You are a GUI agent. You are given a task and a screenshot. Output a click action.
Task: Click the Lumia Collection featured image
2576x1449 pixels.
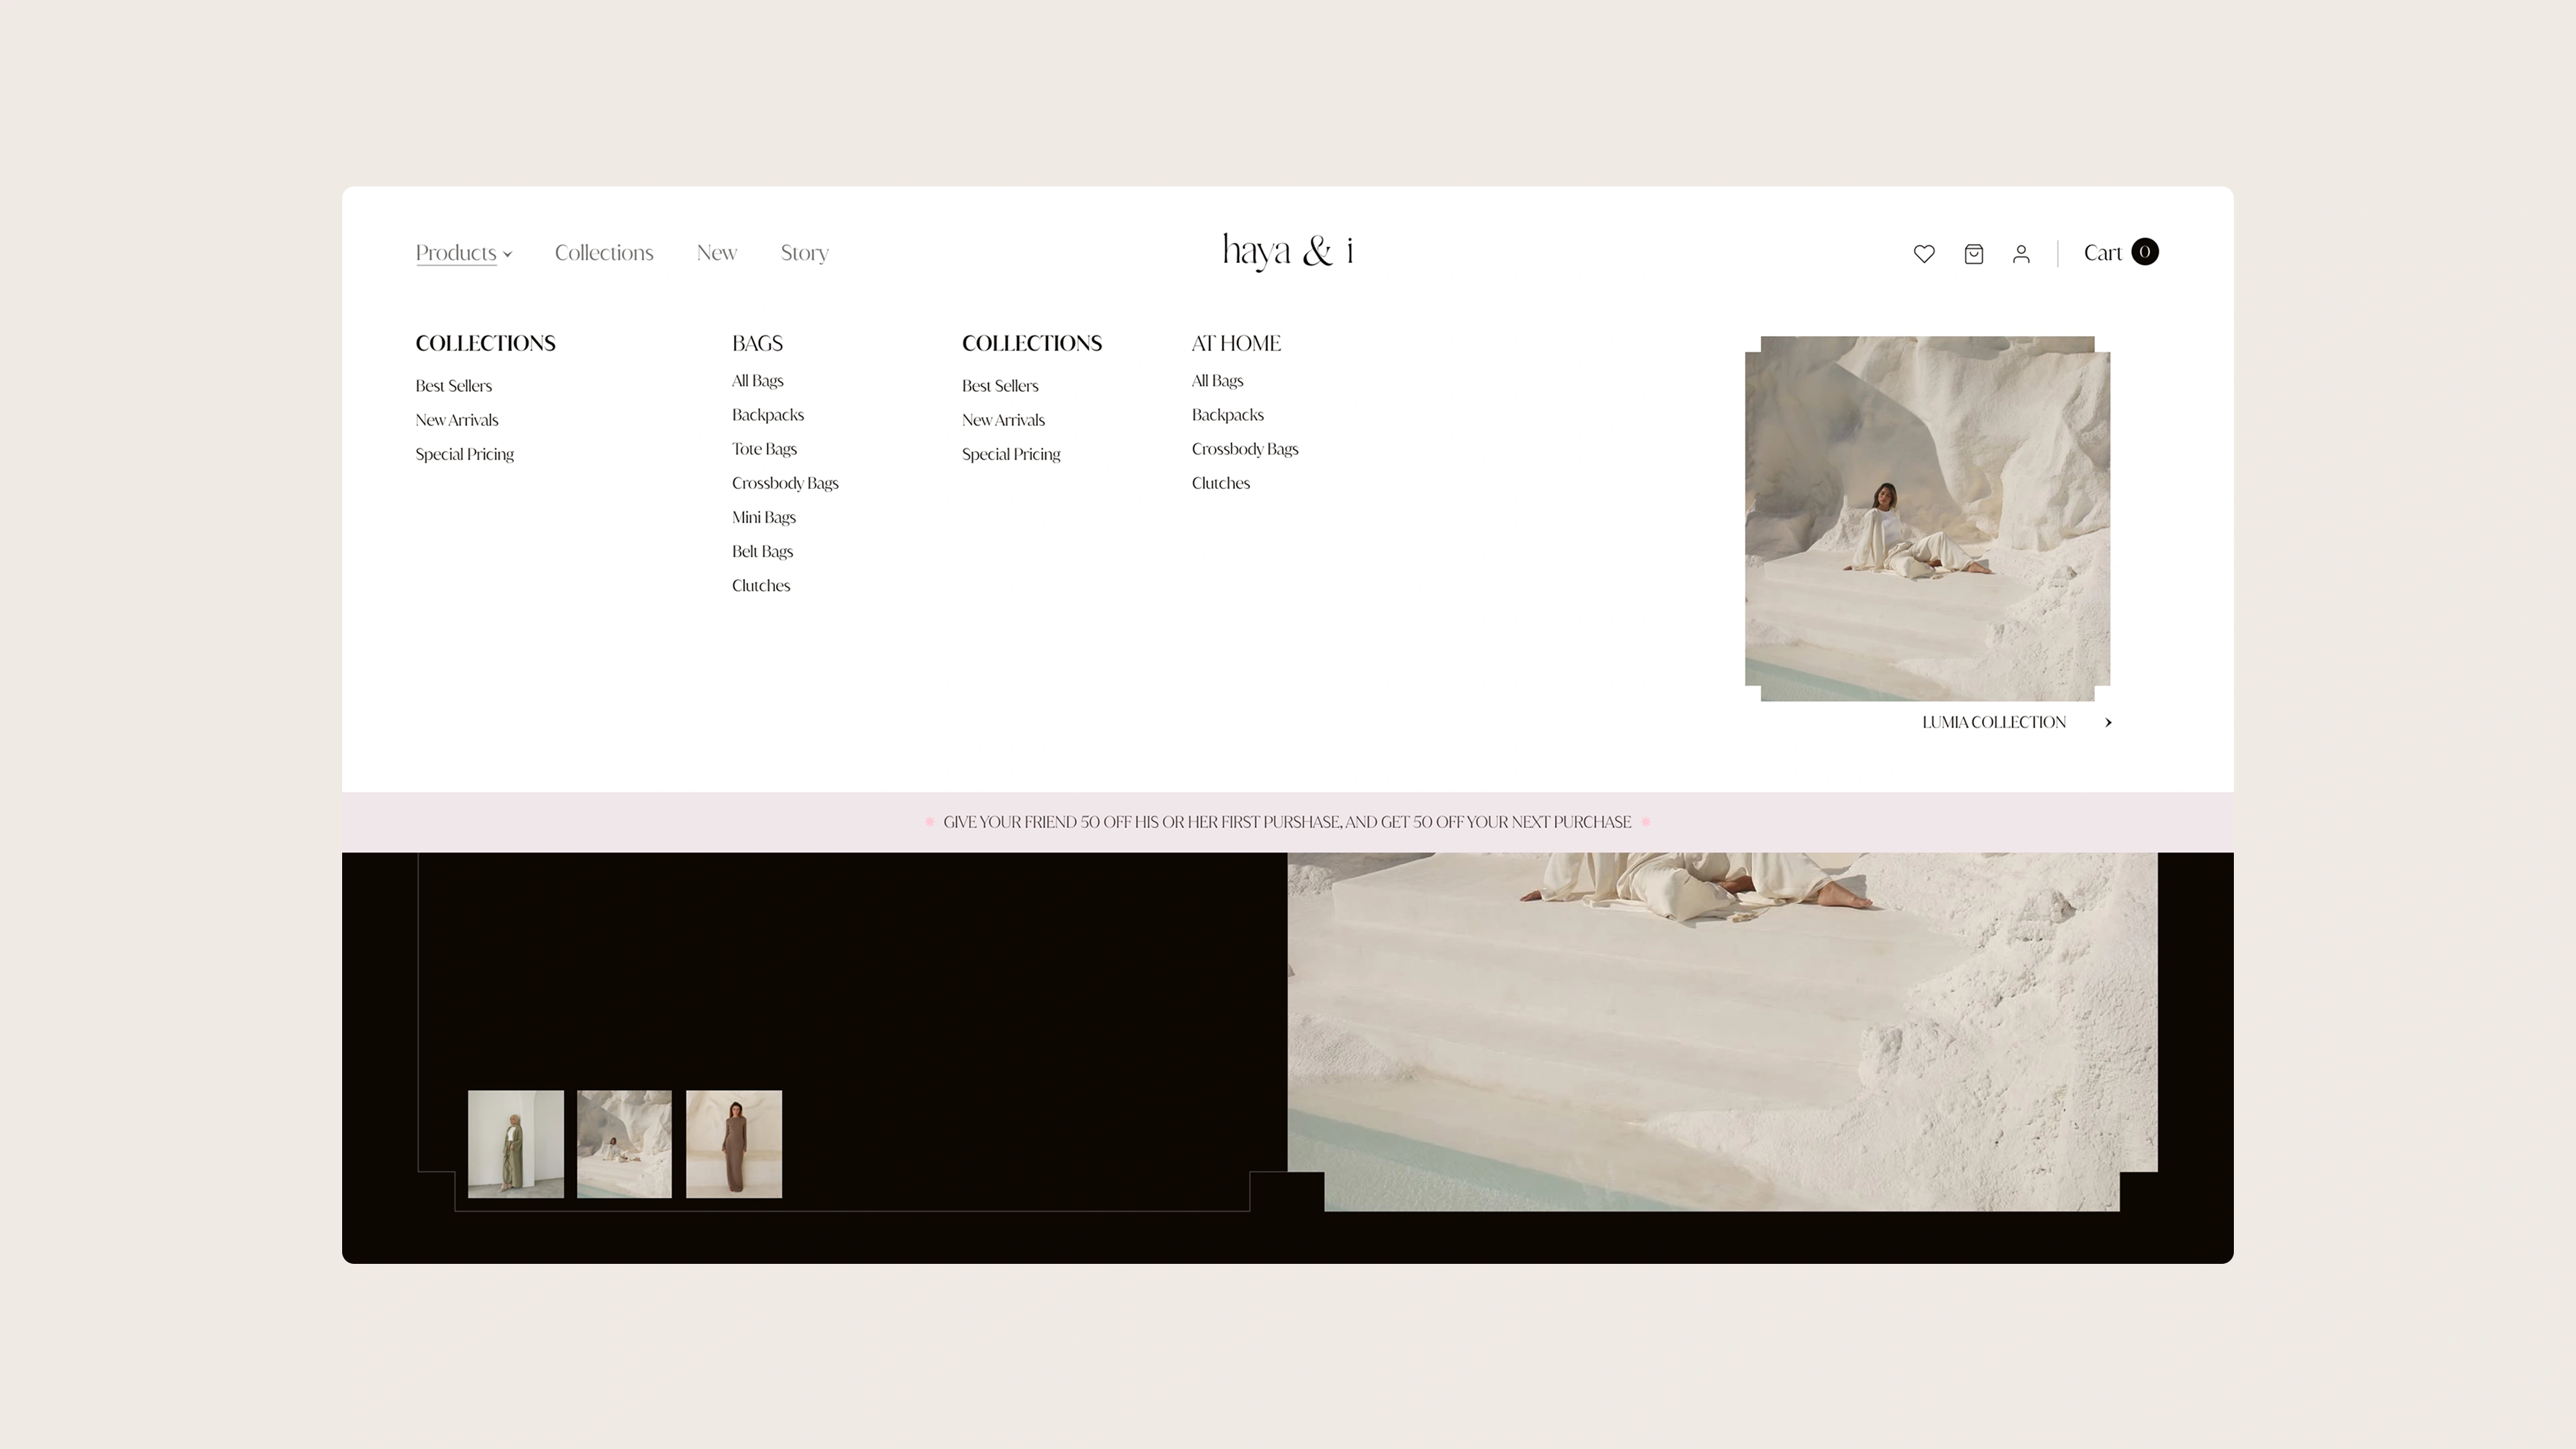coord(1927,518)
